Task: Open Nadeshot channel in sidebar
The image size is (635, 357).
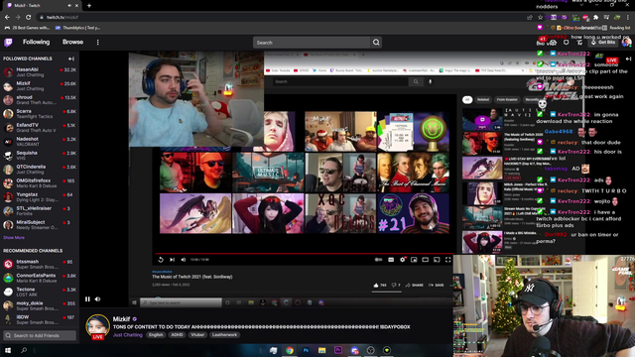Action: [40, 141]
